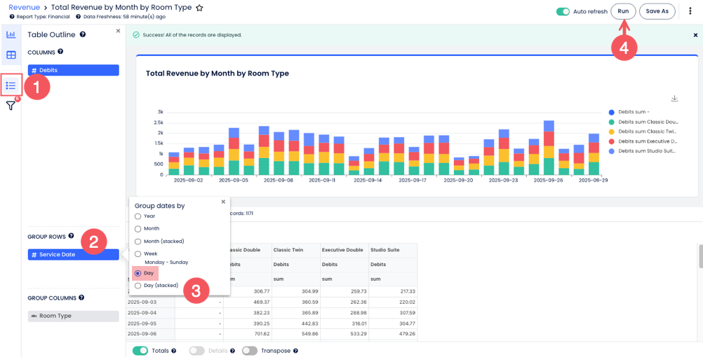Toggle the Auto refresh switch
This screenshot has height=357, width=703.
coord(563,12)
